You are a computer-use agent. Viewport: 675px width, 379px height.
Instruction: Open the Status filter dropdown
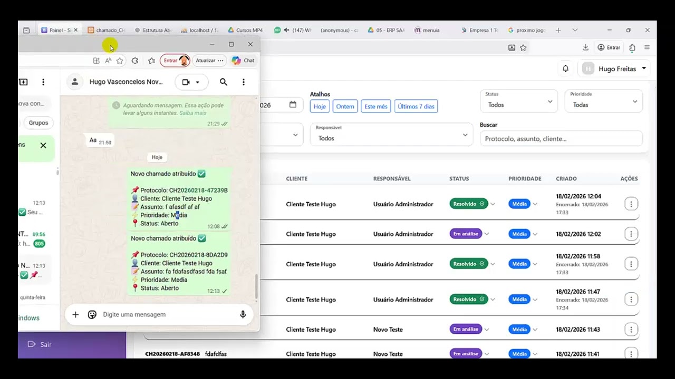coord(518,101)
